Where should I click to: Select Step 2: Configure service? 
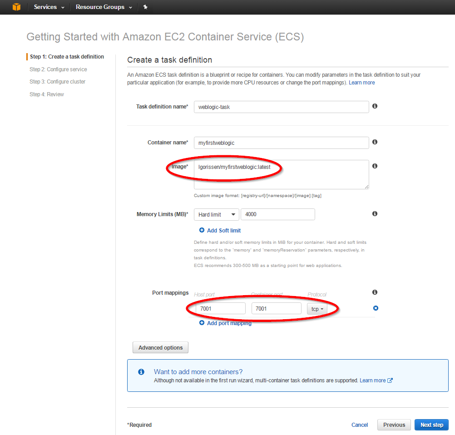point(58,69)
